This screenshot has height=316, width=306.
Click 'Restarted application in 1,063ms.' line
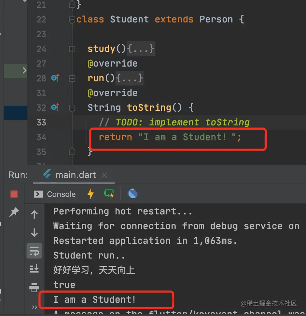click(145, 241)
